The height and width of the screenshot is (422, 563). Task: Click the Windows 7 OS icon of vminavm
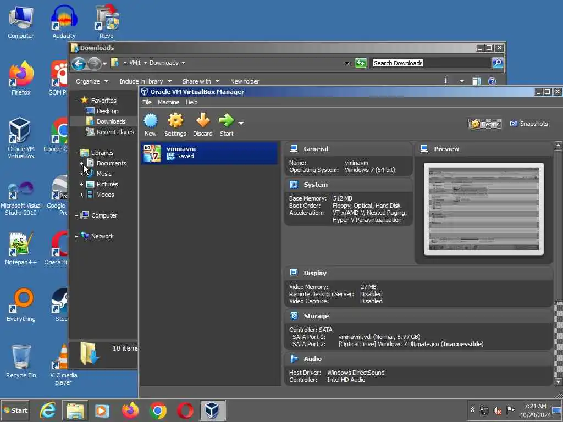(152, 153)
